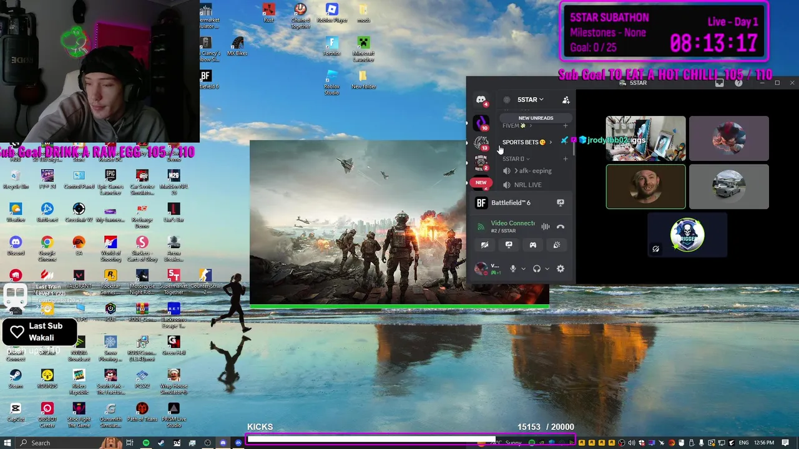The width and height of the screenshot is (799, 449).
Task: Click the ENG language indicator in tray
Action: point(744,443)
